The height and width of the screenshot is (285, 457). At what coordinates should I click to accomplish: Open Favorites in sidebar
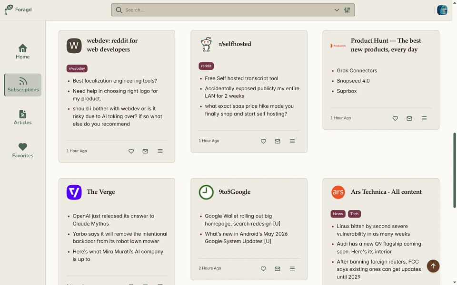pos(23,151)
